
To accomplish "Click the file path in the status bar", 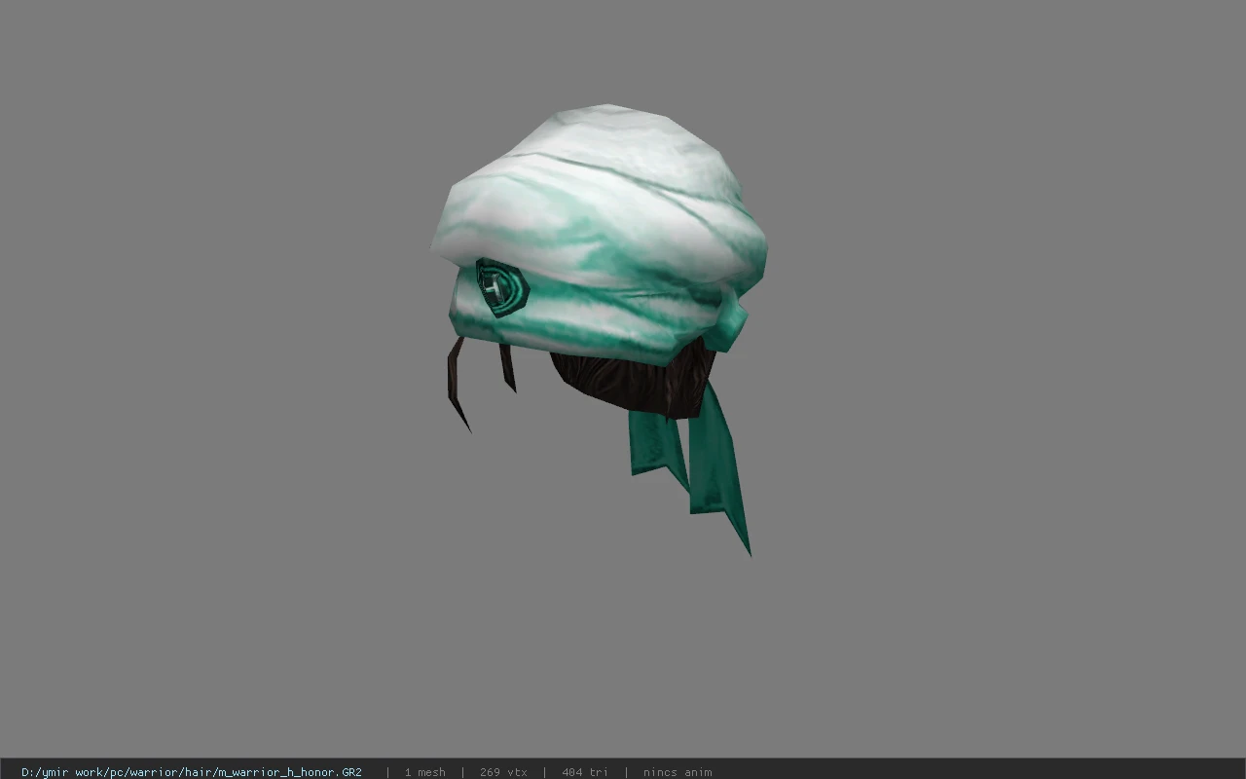I will pos(192,772).
